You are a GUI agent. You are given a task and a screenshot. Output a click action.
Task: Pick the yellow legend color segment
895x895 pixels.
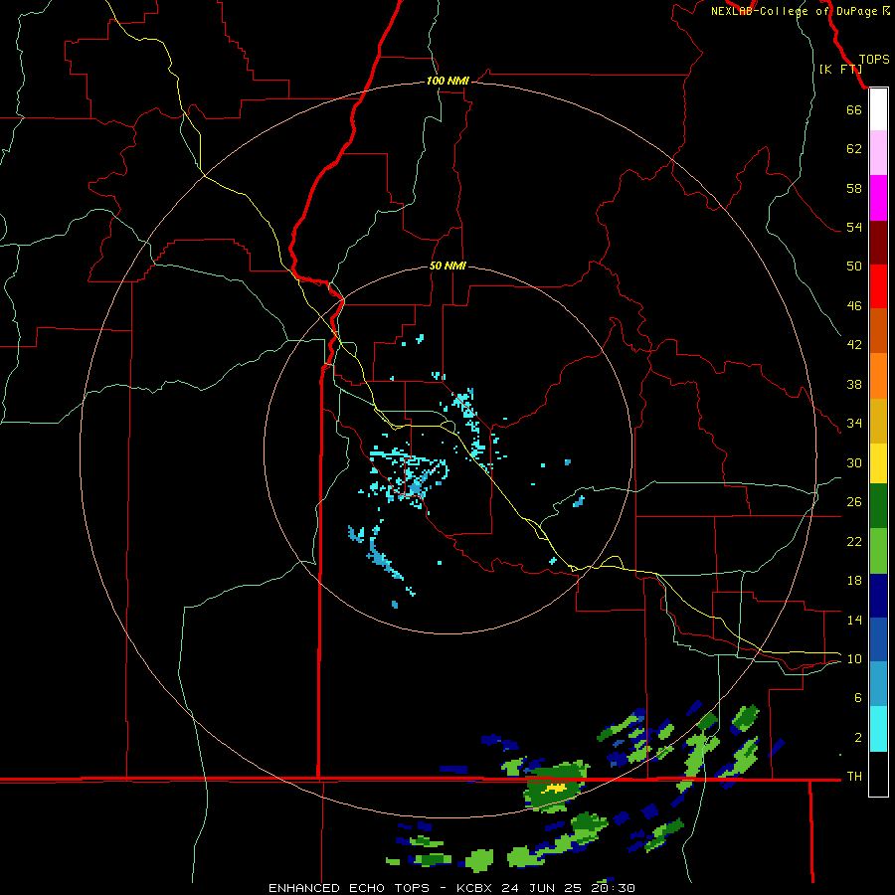878,463
